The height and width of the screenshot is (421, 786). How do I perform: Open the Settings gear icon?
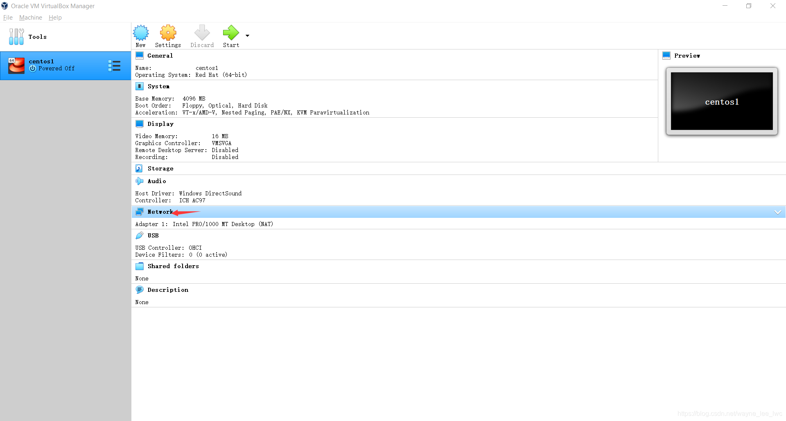(x=168, y=33)
